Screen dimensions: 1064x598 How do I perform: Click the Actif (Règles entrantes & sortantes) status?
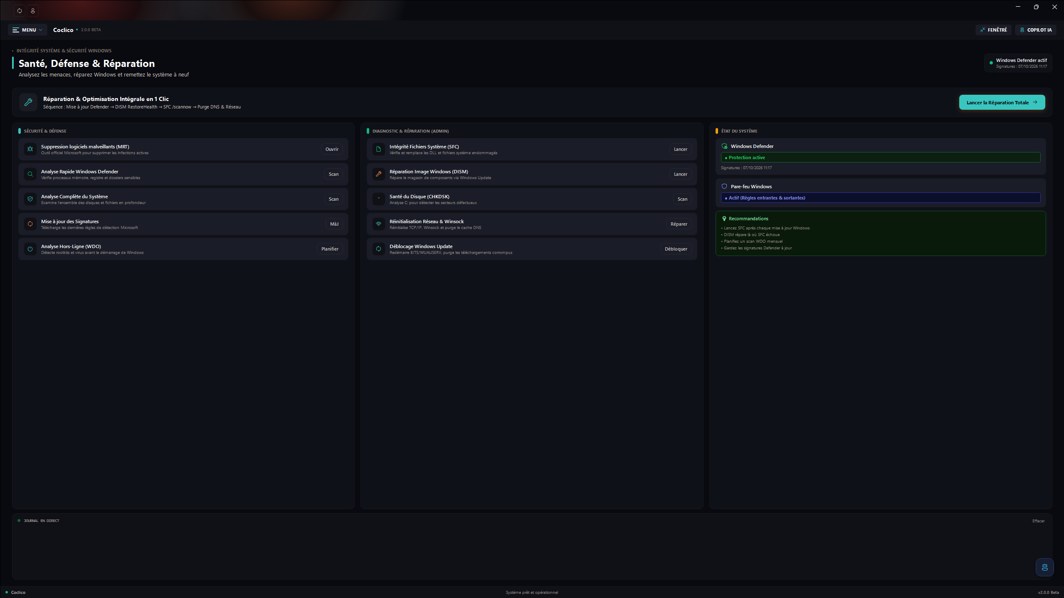(880, 198)
